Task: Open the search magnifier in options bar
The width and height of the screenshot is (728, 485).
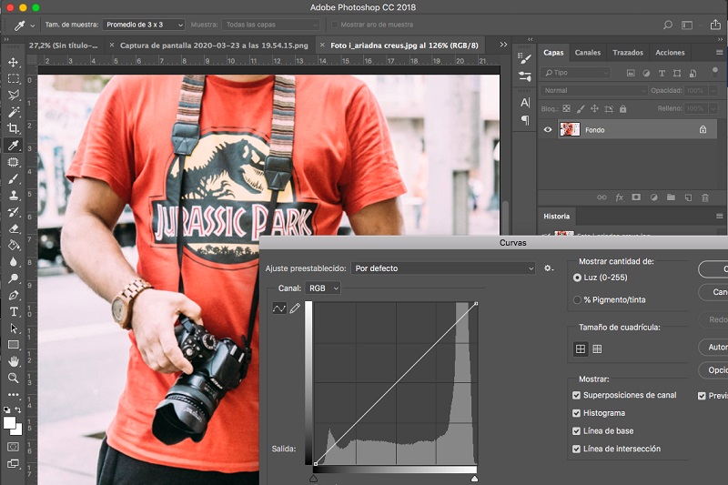Action: [x=668, y=25]
